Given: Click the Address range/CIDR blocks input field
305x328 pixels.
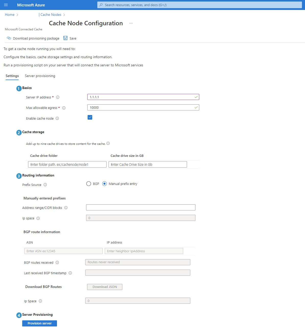Looking at the screenshot, I should (x=140, y=207).
